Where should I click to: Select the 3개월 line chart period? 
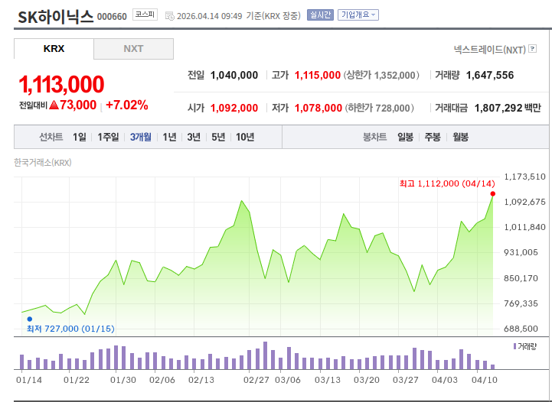tap(140, 137)
